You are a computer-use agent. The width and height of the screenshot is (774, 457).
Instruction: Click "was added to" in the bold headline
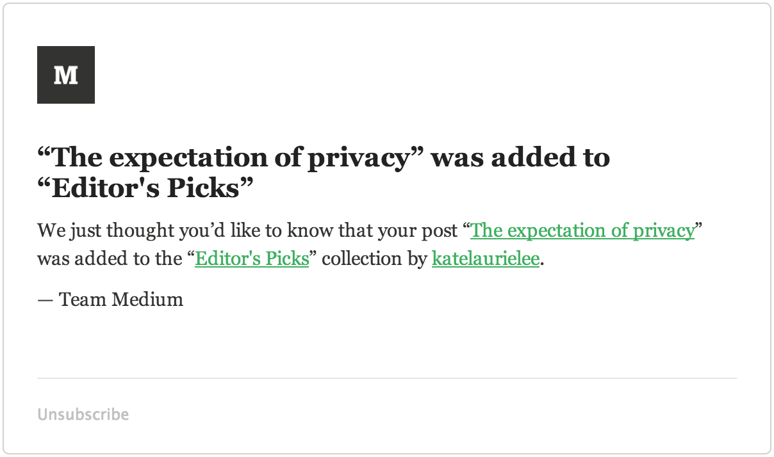point(520,158)
